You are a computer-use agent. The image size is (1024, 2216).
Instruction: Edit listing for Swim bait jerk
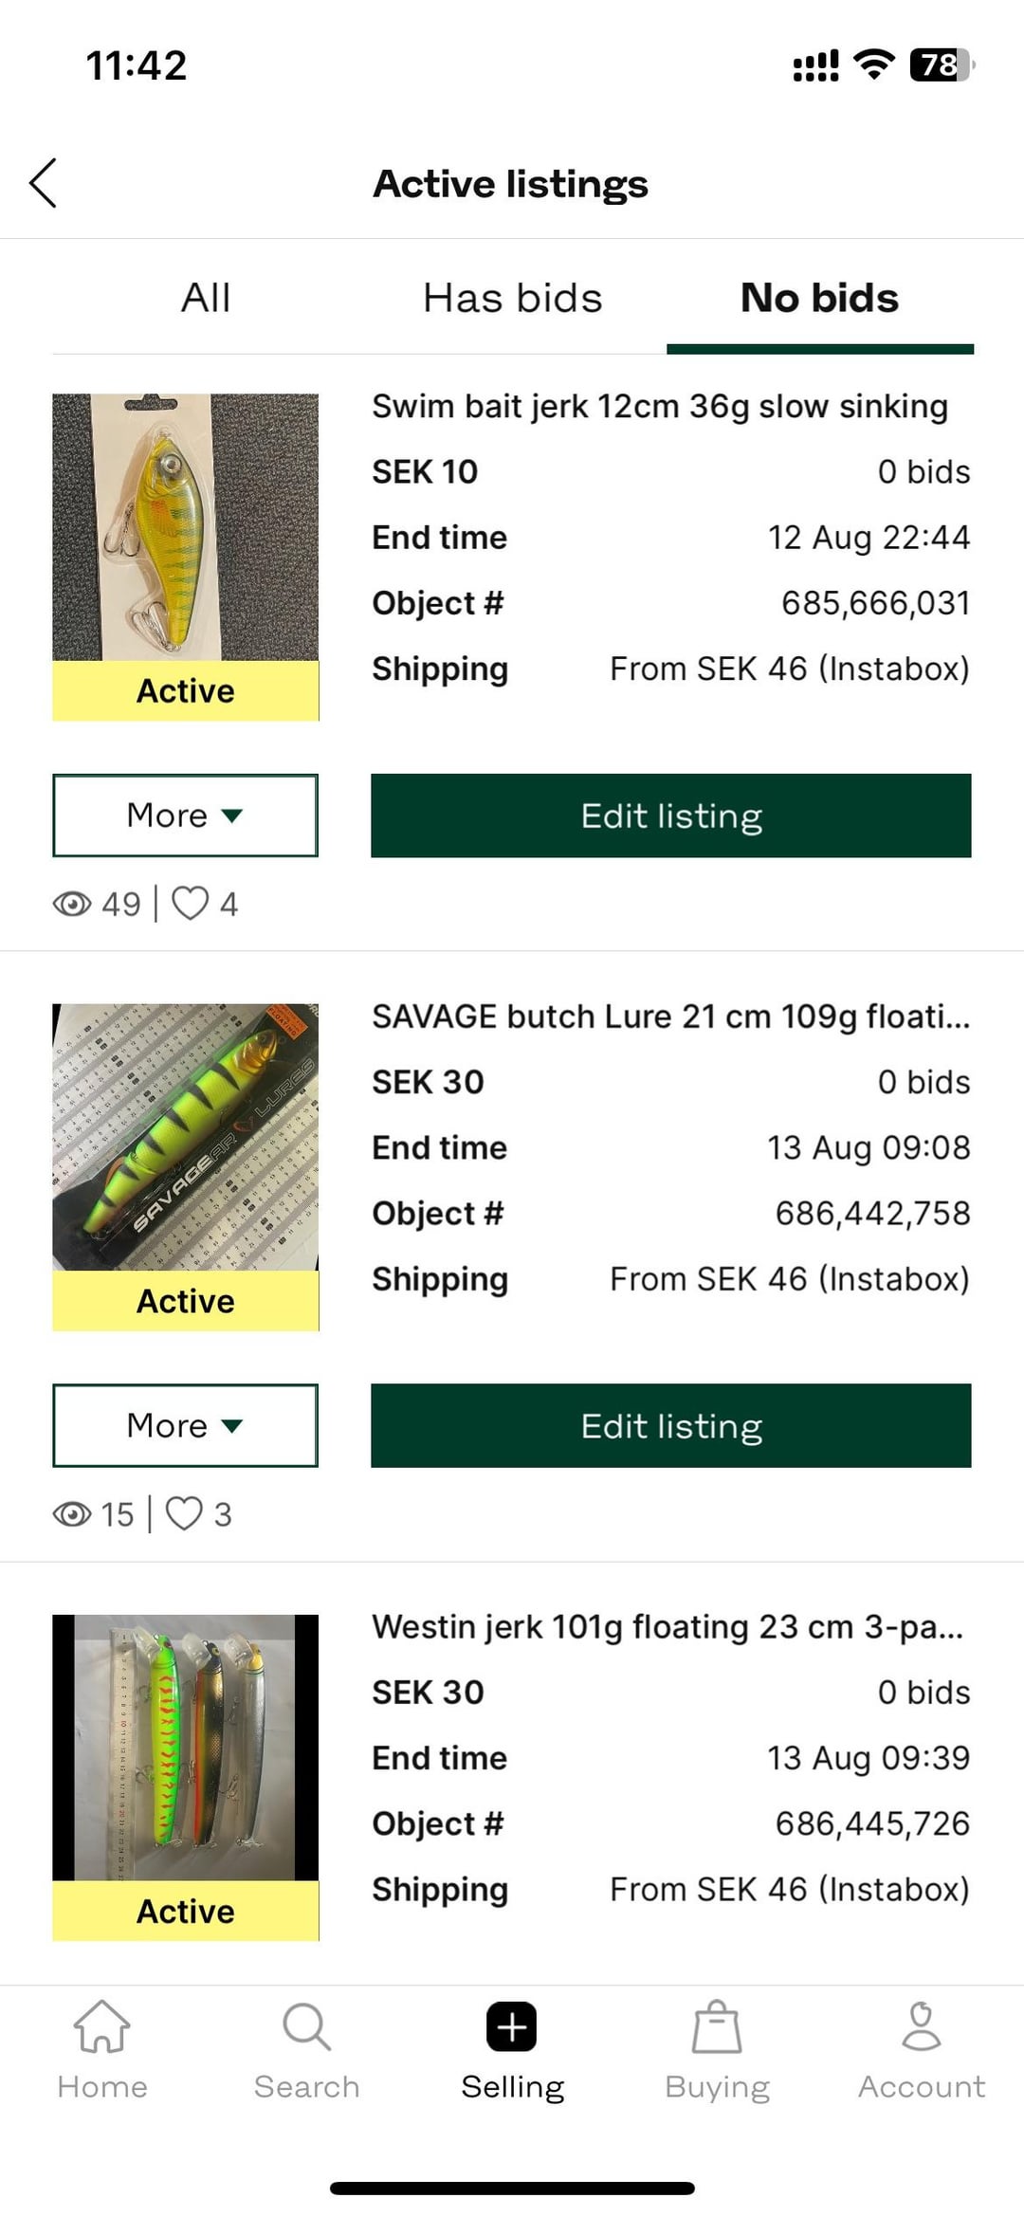tap(670, 815)
